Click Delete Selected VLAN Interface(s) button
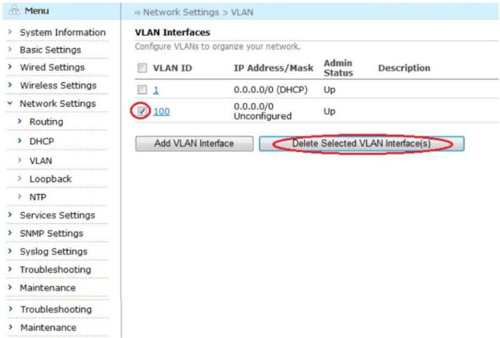500x338 pixels. pos(362,143)
